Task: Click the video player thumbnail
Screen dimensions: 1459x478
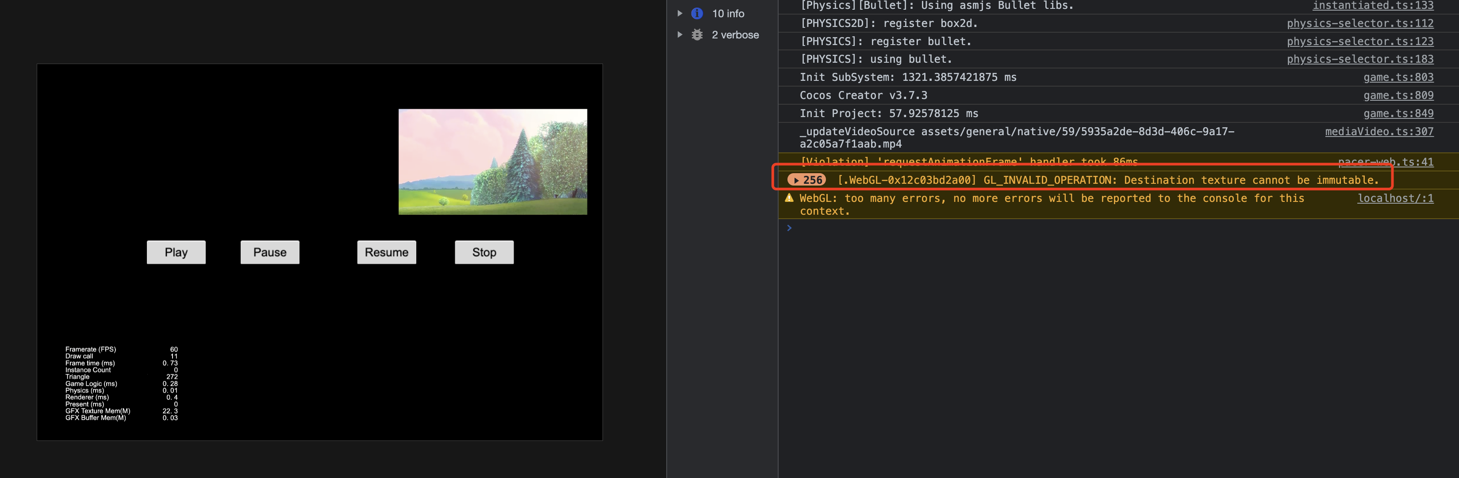Action: [492, 162]
